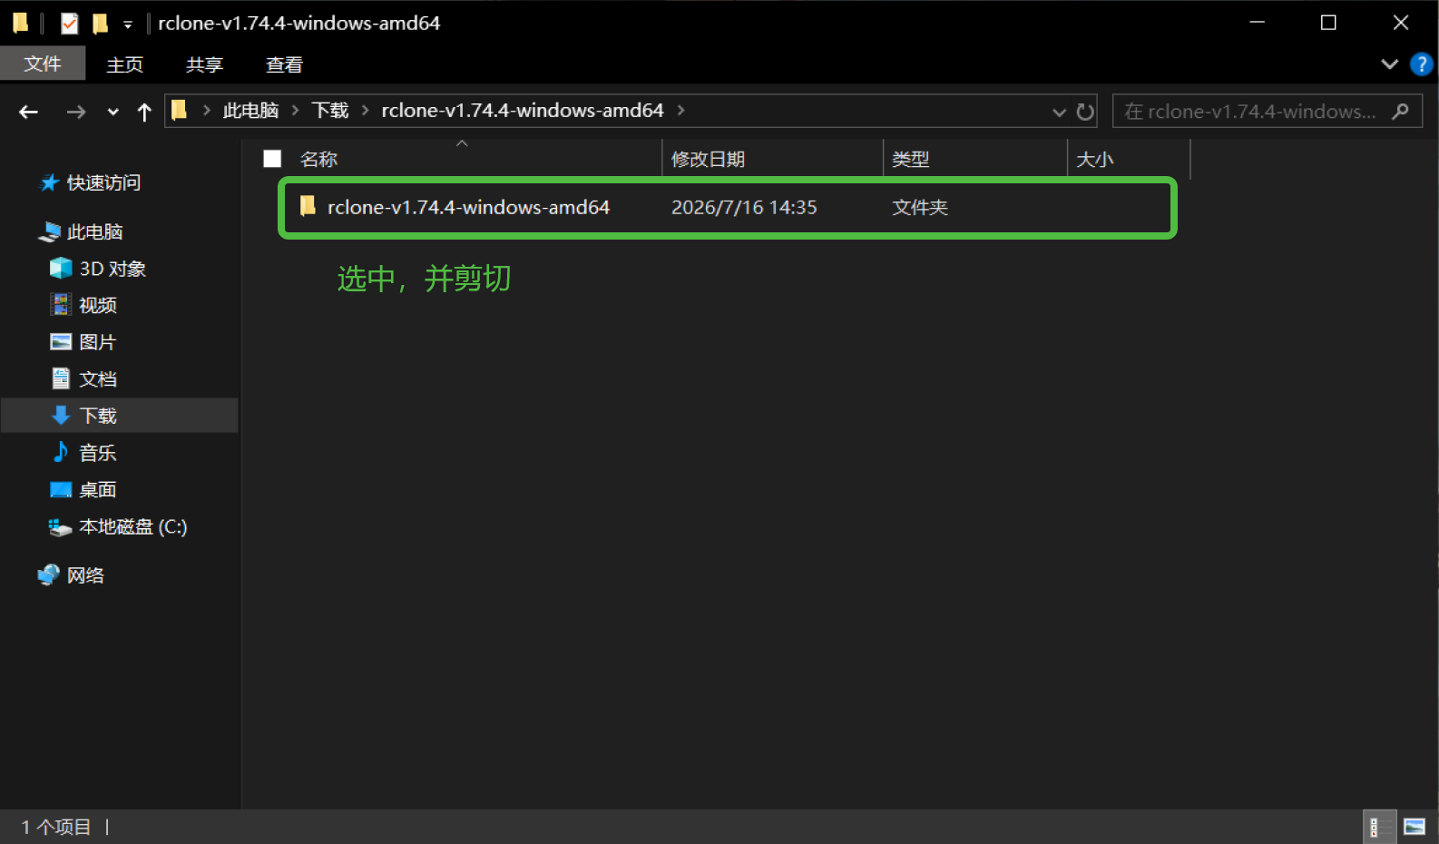
Task: Open 文档 in the sidebar
Action: (x=98, y=379)
